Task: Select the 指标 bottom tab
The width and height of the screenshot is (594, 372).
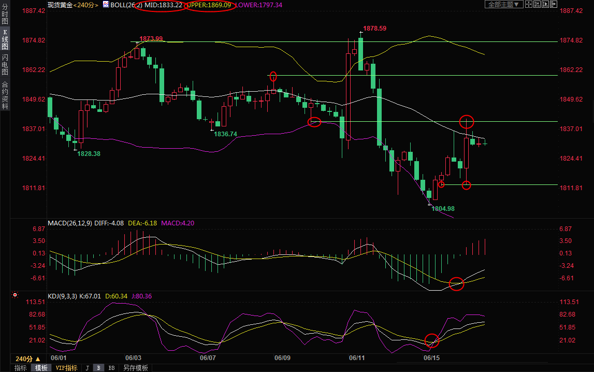Action: point(21,368)
